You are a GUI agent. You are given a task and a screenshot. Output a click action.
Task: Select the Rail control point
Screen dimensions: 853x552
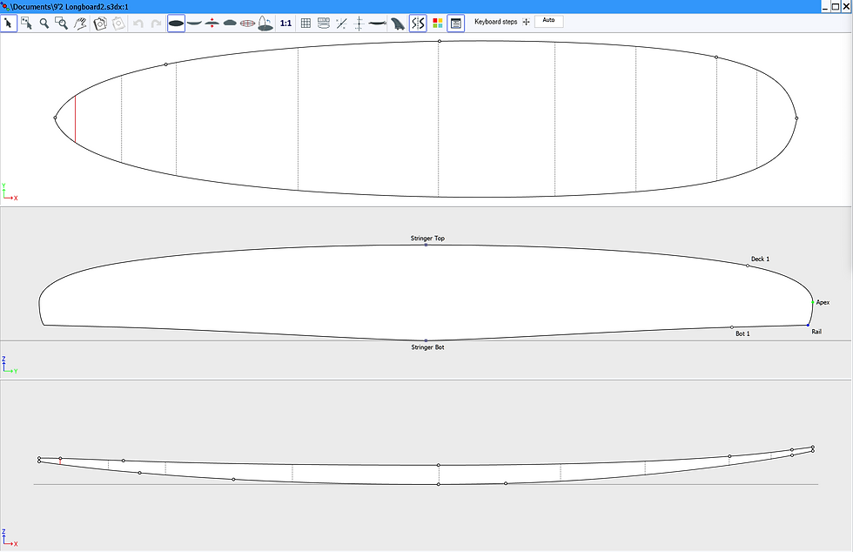(809, 325)
